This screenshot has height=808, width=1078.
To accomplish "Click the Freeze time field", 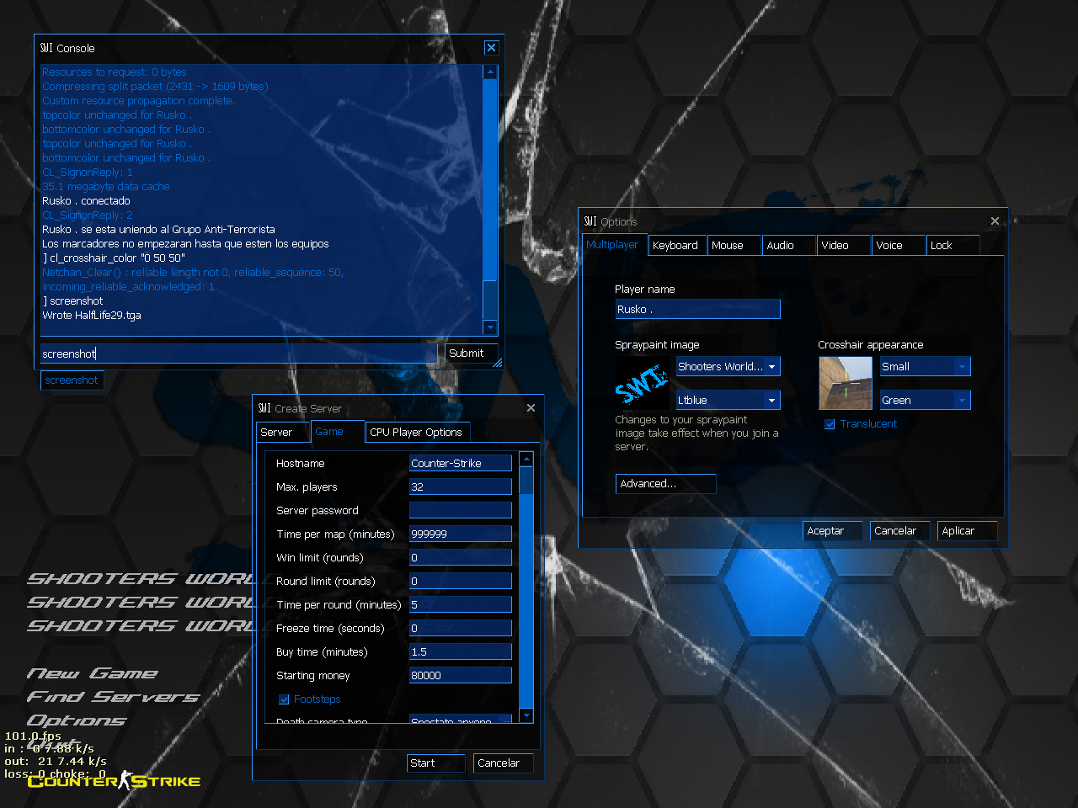I will coord(461,628).
